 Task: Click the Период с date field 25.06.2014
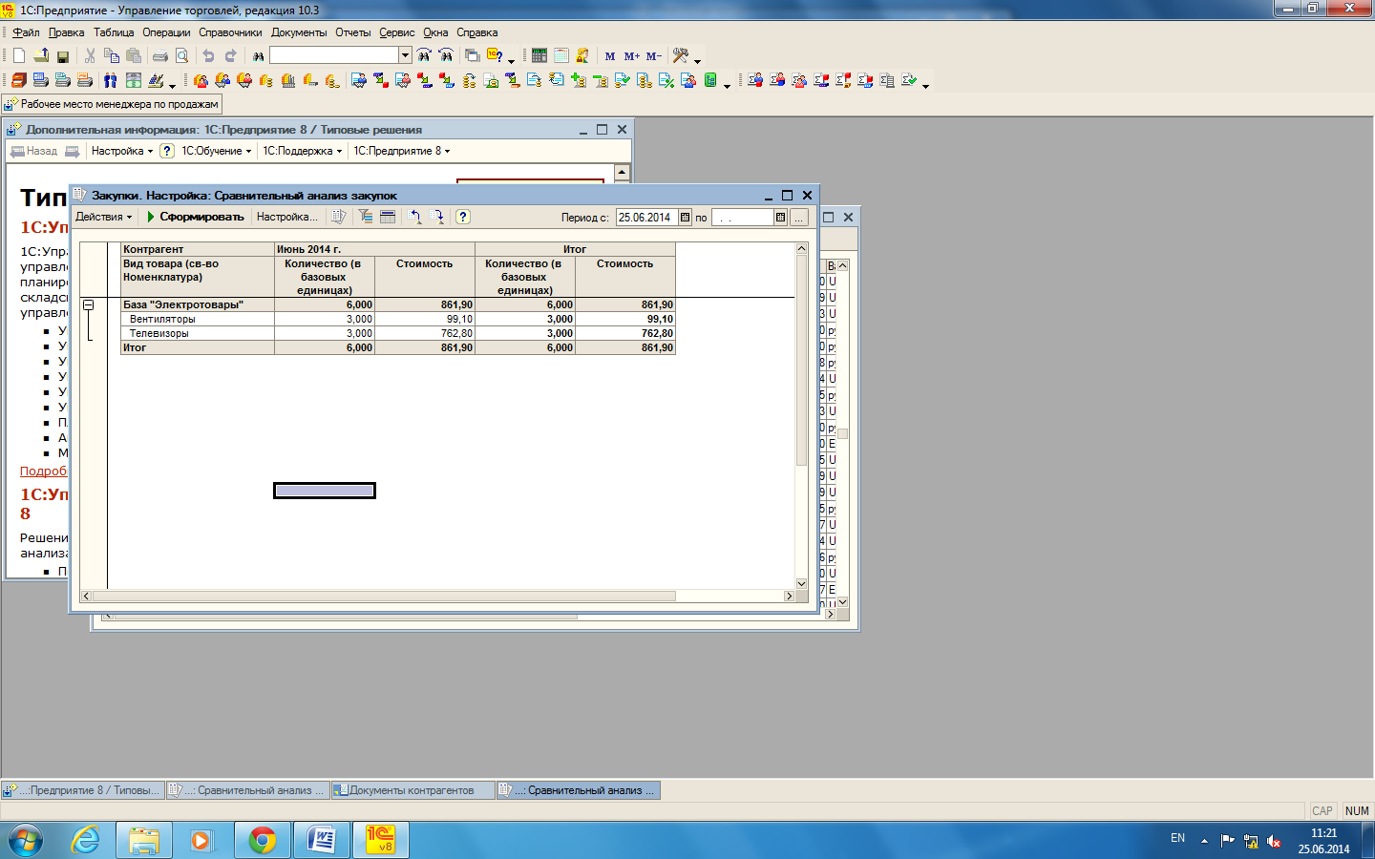click(x=646, y=218)
